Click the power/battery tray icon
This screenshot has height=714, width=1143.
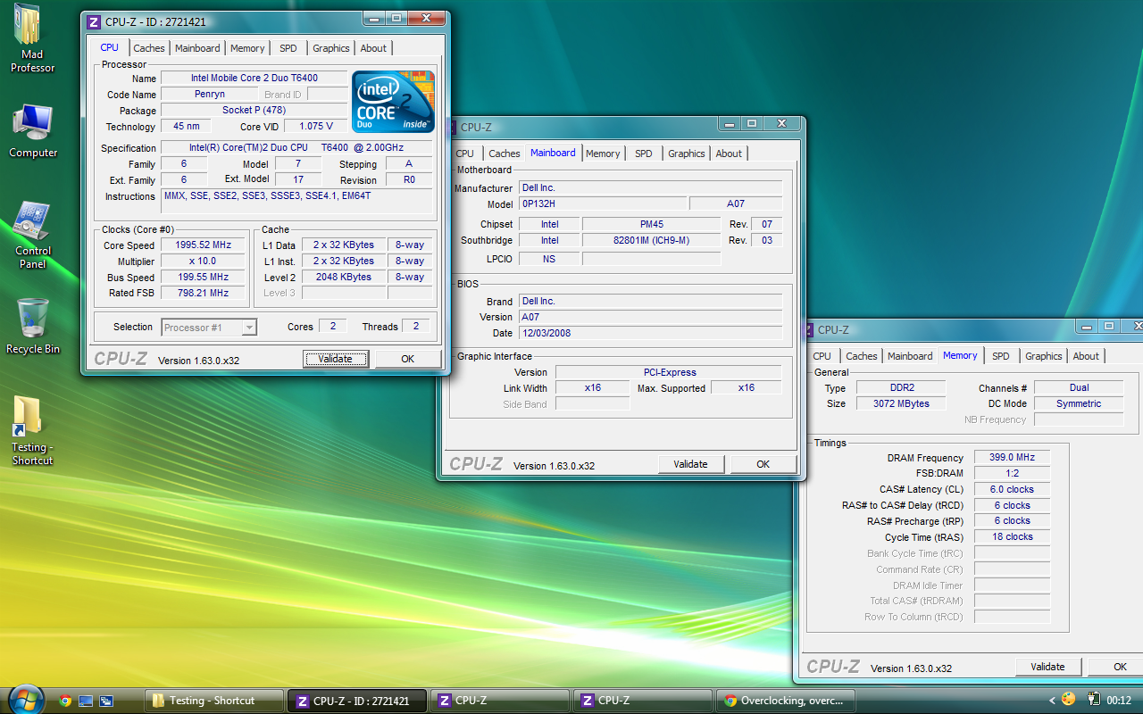tap(1094, 699)
